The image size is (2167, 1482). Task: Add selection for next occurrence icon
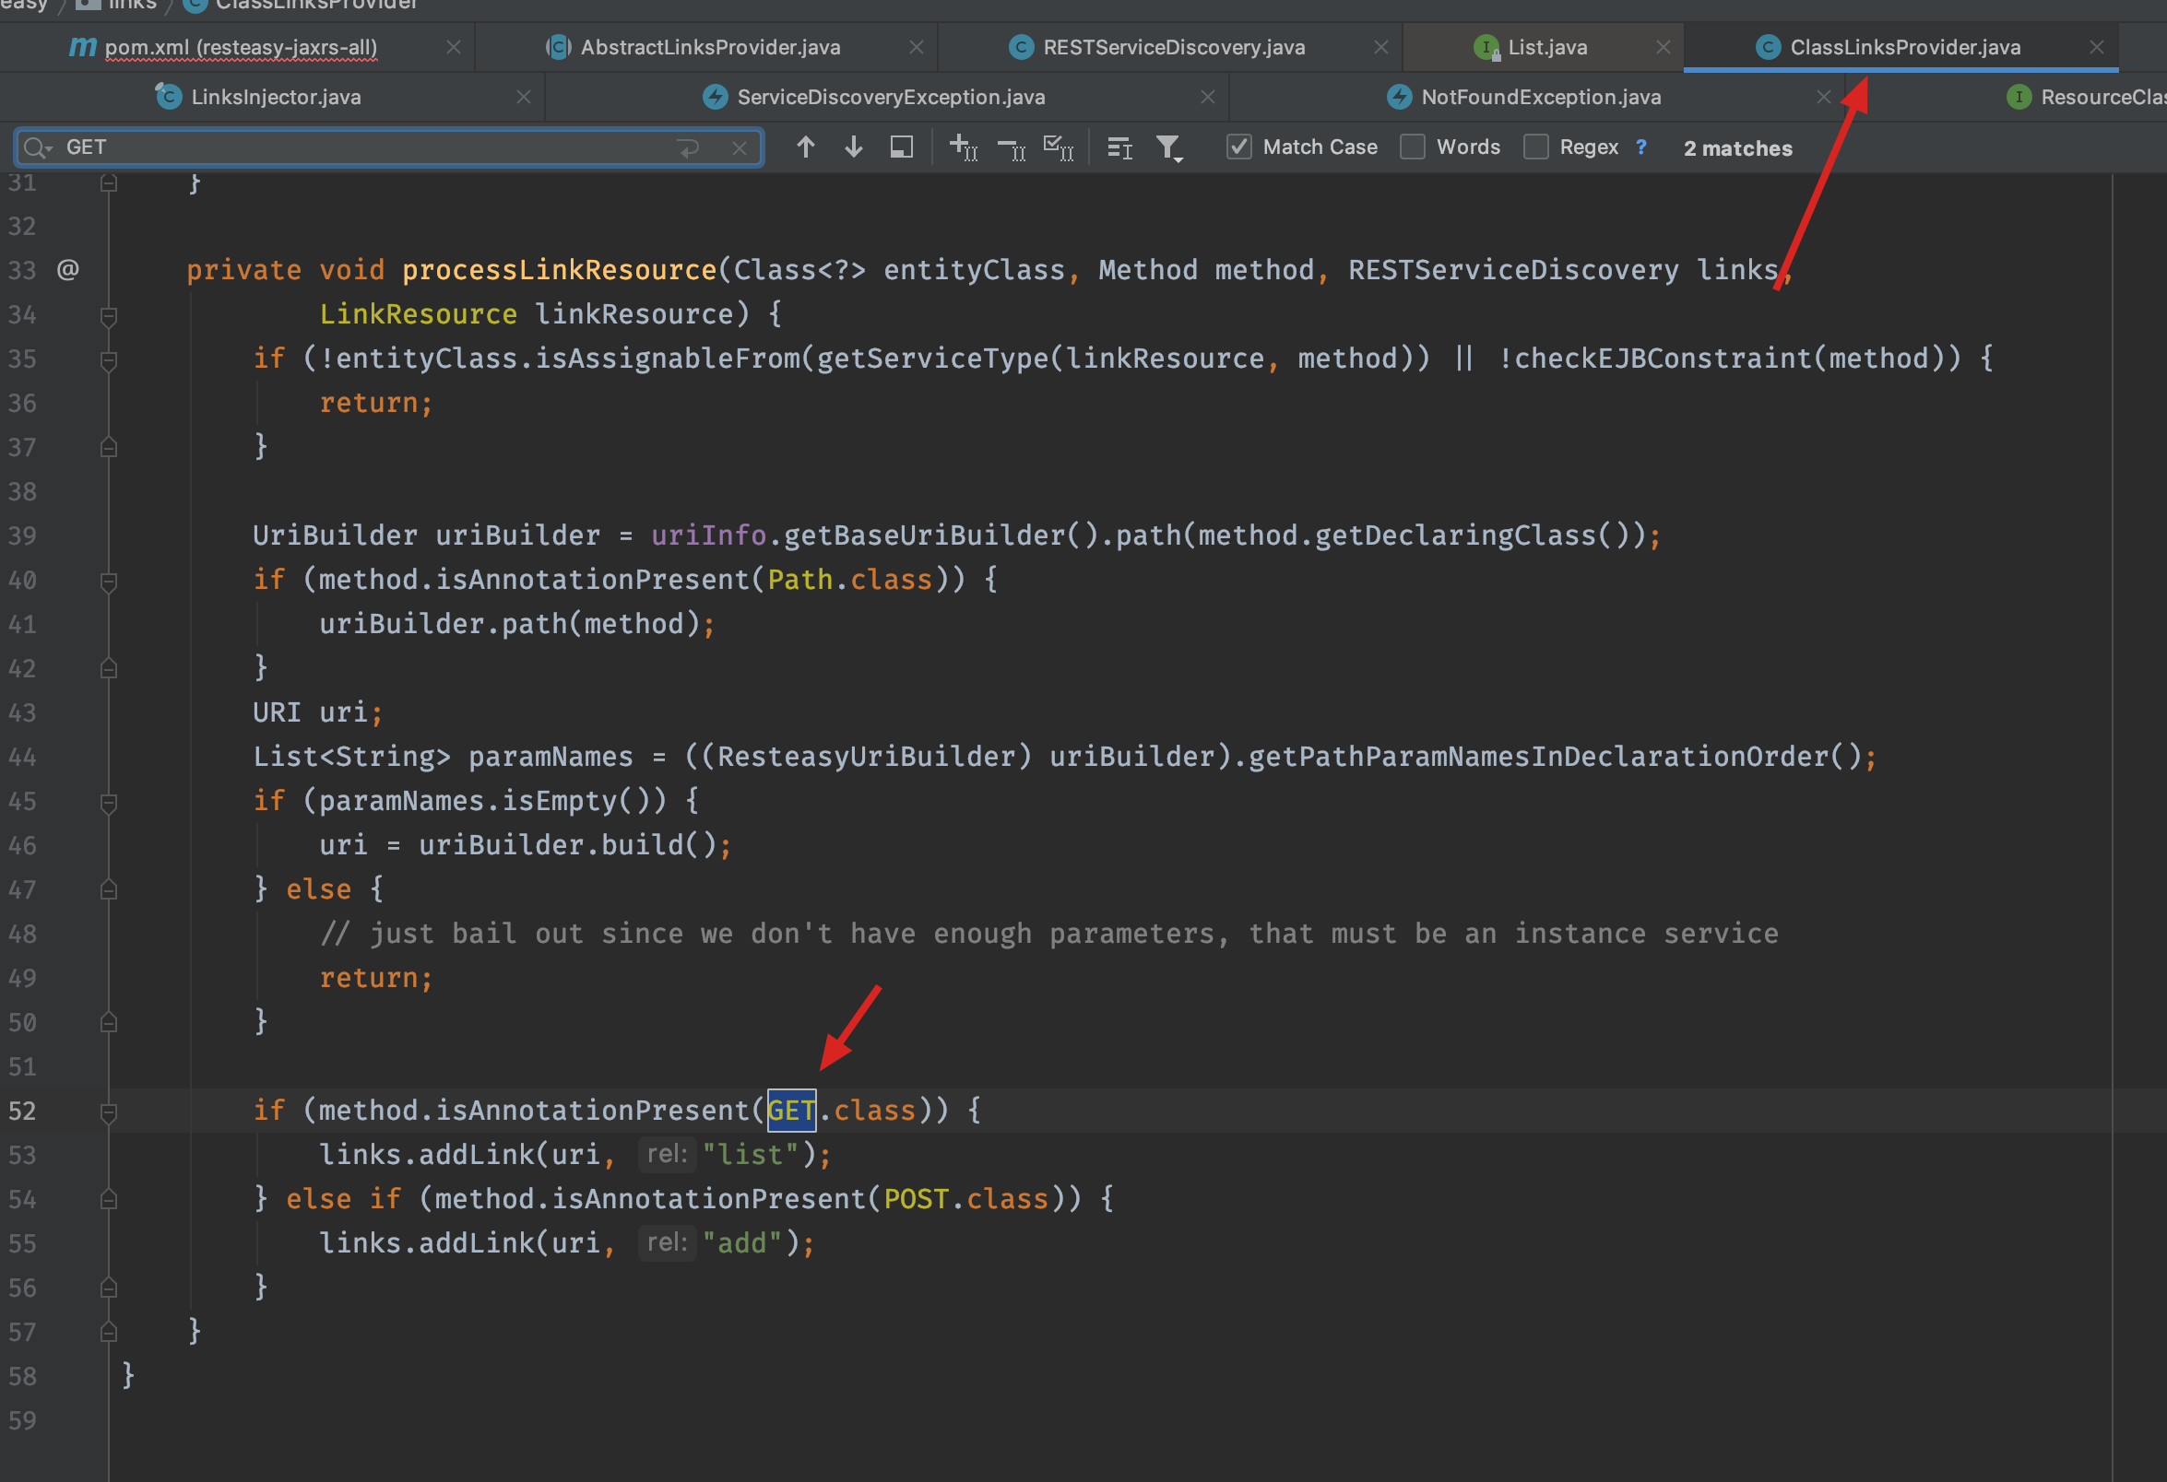click(x=964, y=147)
